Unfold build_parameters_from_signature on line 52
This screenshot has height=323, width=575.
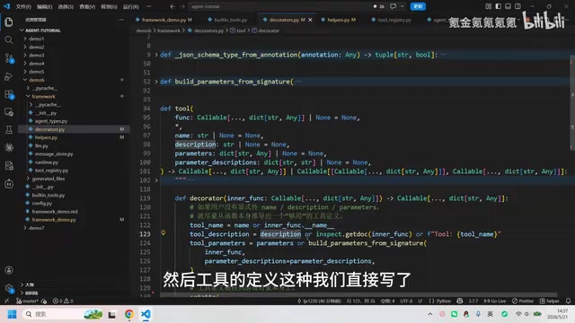click(156, 82)
